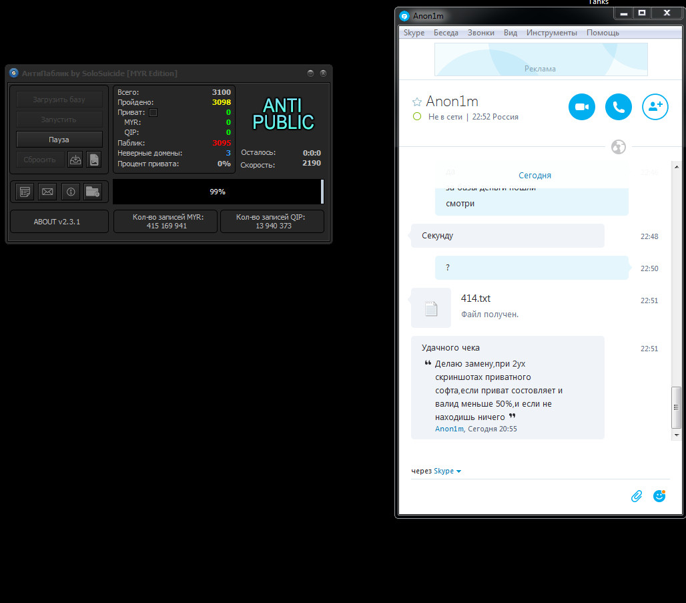
Task: Click the envelope mail icon in АнтиПаблик
Action: coord(47,192)
